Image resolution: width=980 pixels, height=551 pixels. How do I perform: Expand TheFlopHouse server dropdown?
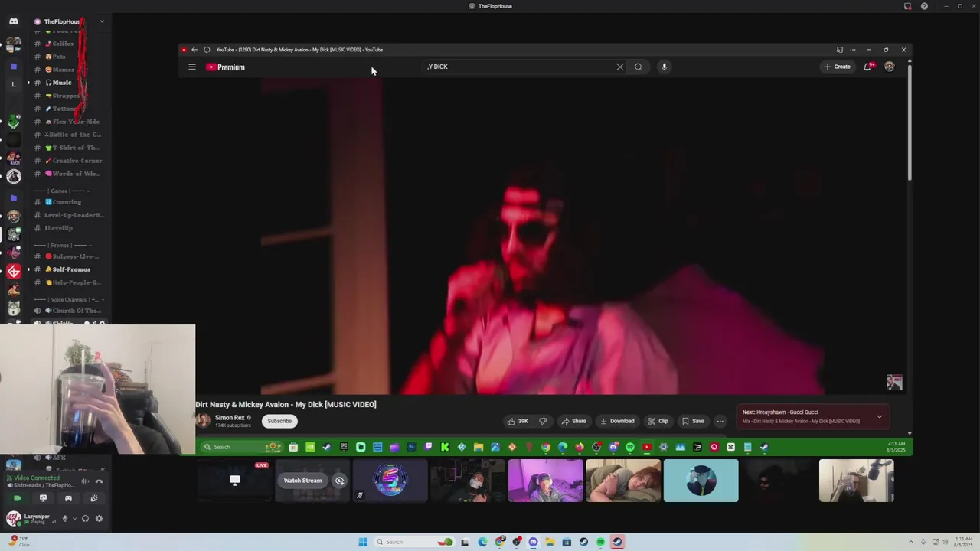pyautogui.click(x=102, y=21)
